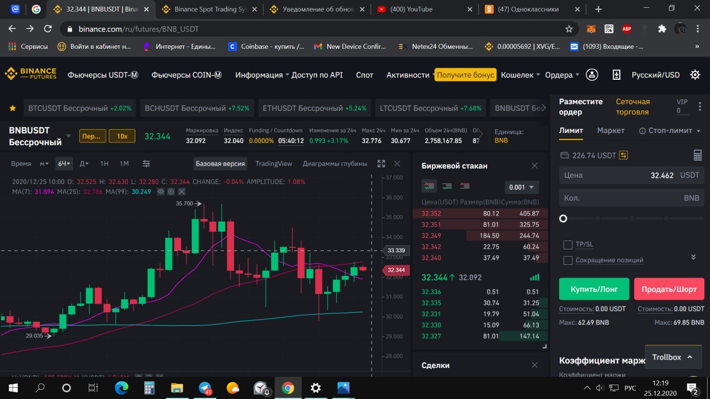Expand chart to fullscreen
This screenshot has height=399, width=710.
pyautogui.click(x=381, y=163)
